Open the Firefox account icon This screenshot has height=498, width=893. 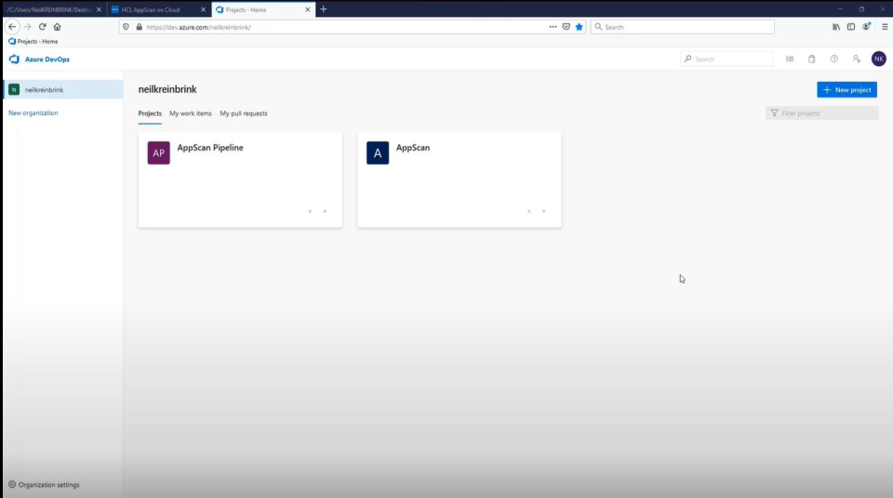[x=866, y=27]
